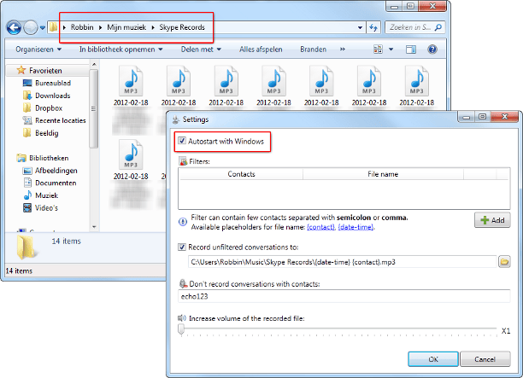Click the Contacts column header
Screen dimensions: 523x378
[x=241, y=174]
